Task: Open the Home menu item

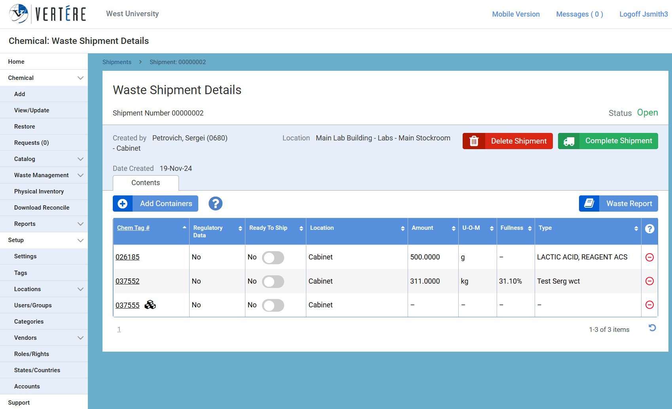Action: [44, 62]
